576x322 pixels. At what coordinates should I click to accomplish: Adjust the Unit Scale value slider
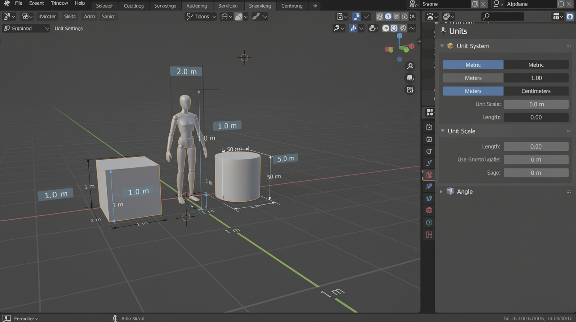point(536,104)
